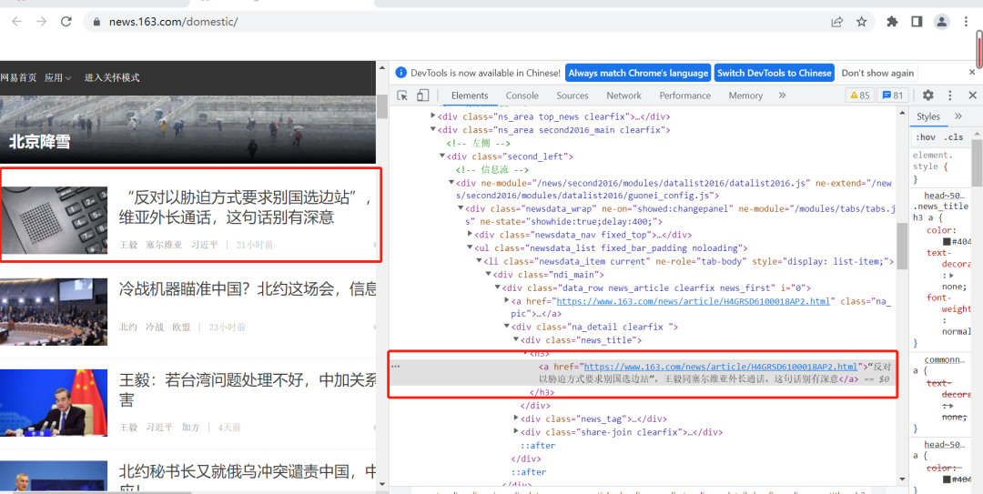Open 网易首页 link on page
983x494 pixels.
point(18,77)
